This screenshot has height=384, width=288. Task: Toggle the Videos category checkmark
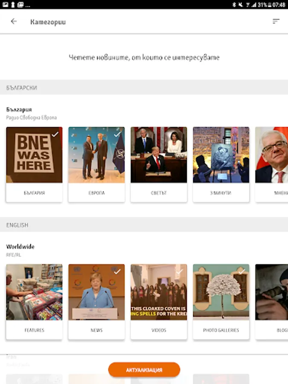pyautogui.click(x=180, y=271)
